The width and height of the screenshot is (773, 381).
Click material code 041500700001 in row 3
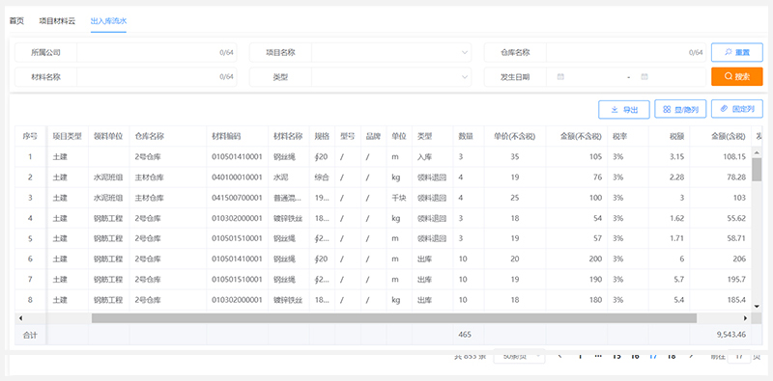tap(237, 198)
